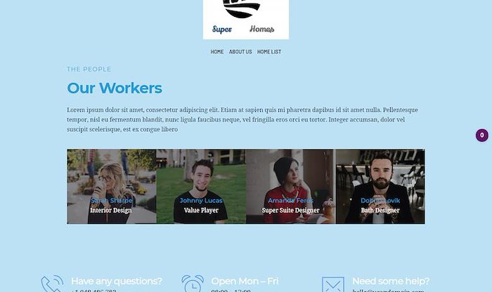This screenshot has width=492, height=292.
Task: Select Sarah Sharpe's name link
Action: 111,200
